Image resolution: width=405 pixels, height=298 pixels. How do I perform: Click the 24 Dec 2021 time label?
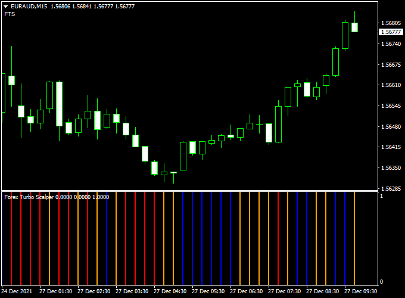(x=17, y=292)
